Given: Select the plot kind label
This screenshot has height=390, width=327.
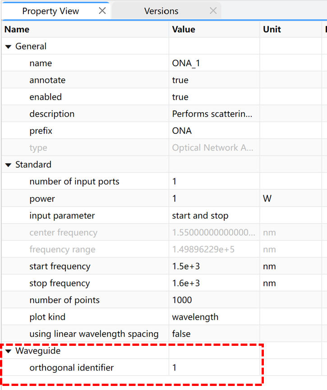Looking at the screenshot, I should (47, 317).
